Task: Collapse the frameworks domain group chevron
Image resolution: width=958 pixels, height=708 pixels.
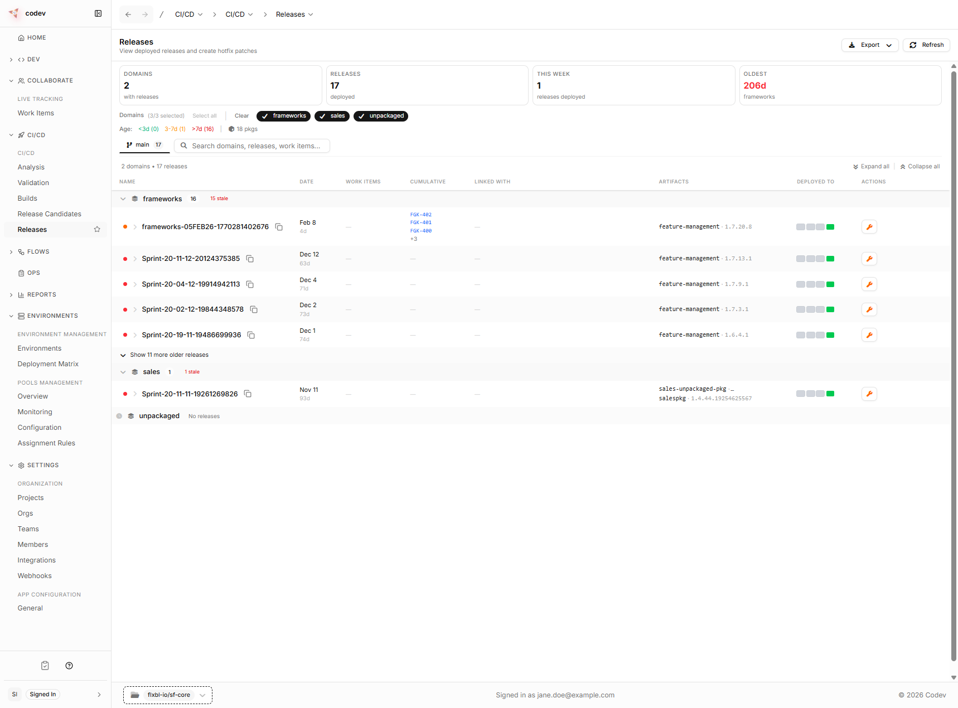Action: (123, 198)
